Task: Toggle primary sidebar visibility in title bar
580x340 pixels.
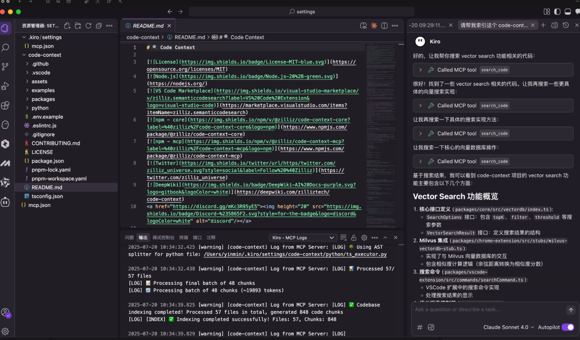Action: pos(557,11)
